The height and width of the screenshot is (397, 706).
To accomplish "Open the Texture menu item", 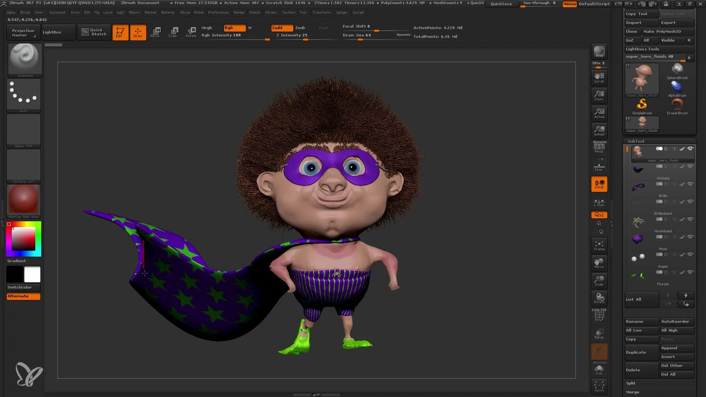I will coord(288,12).
